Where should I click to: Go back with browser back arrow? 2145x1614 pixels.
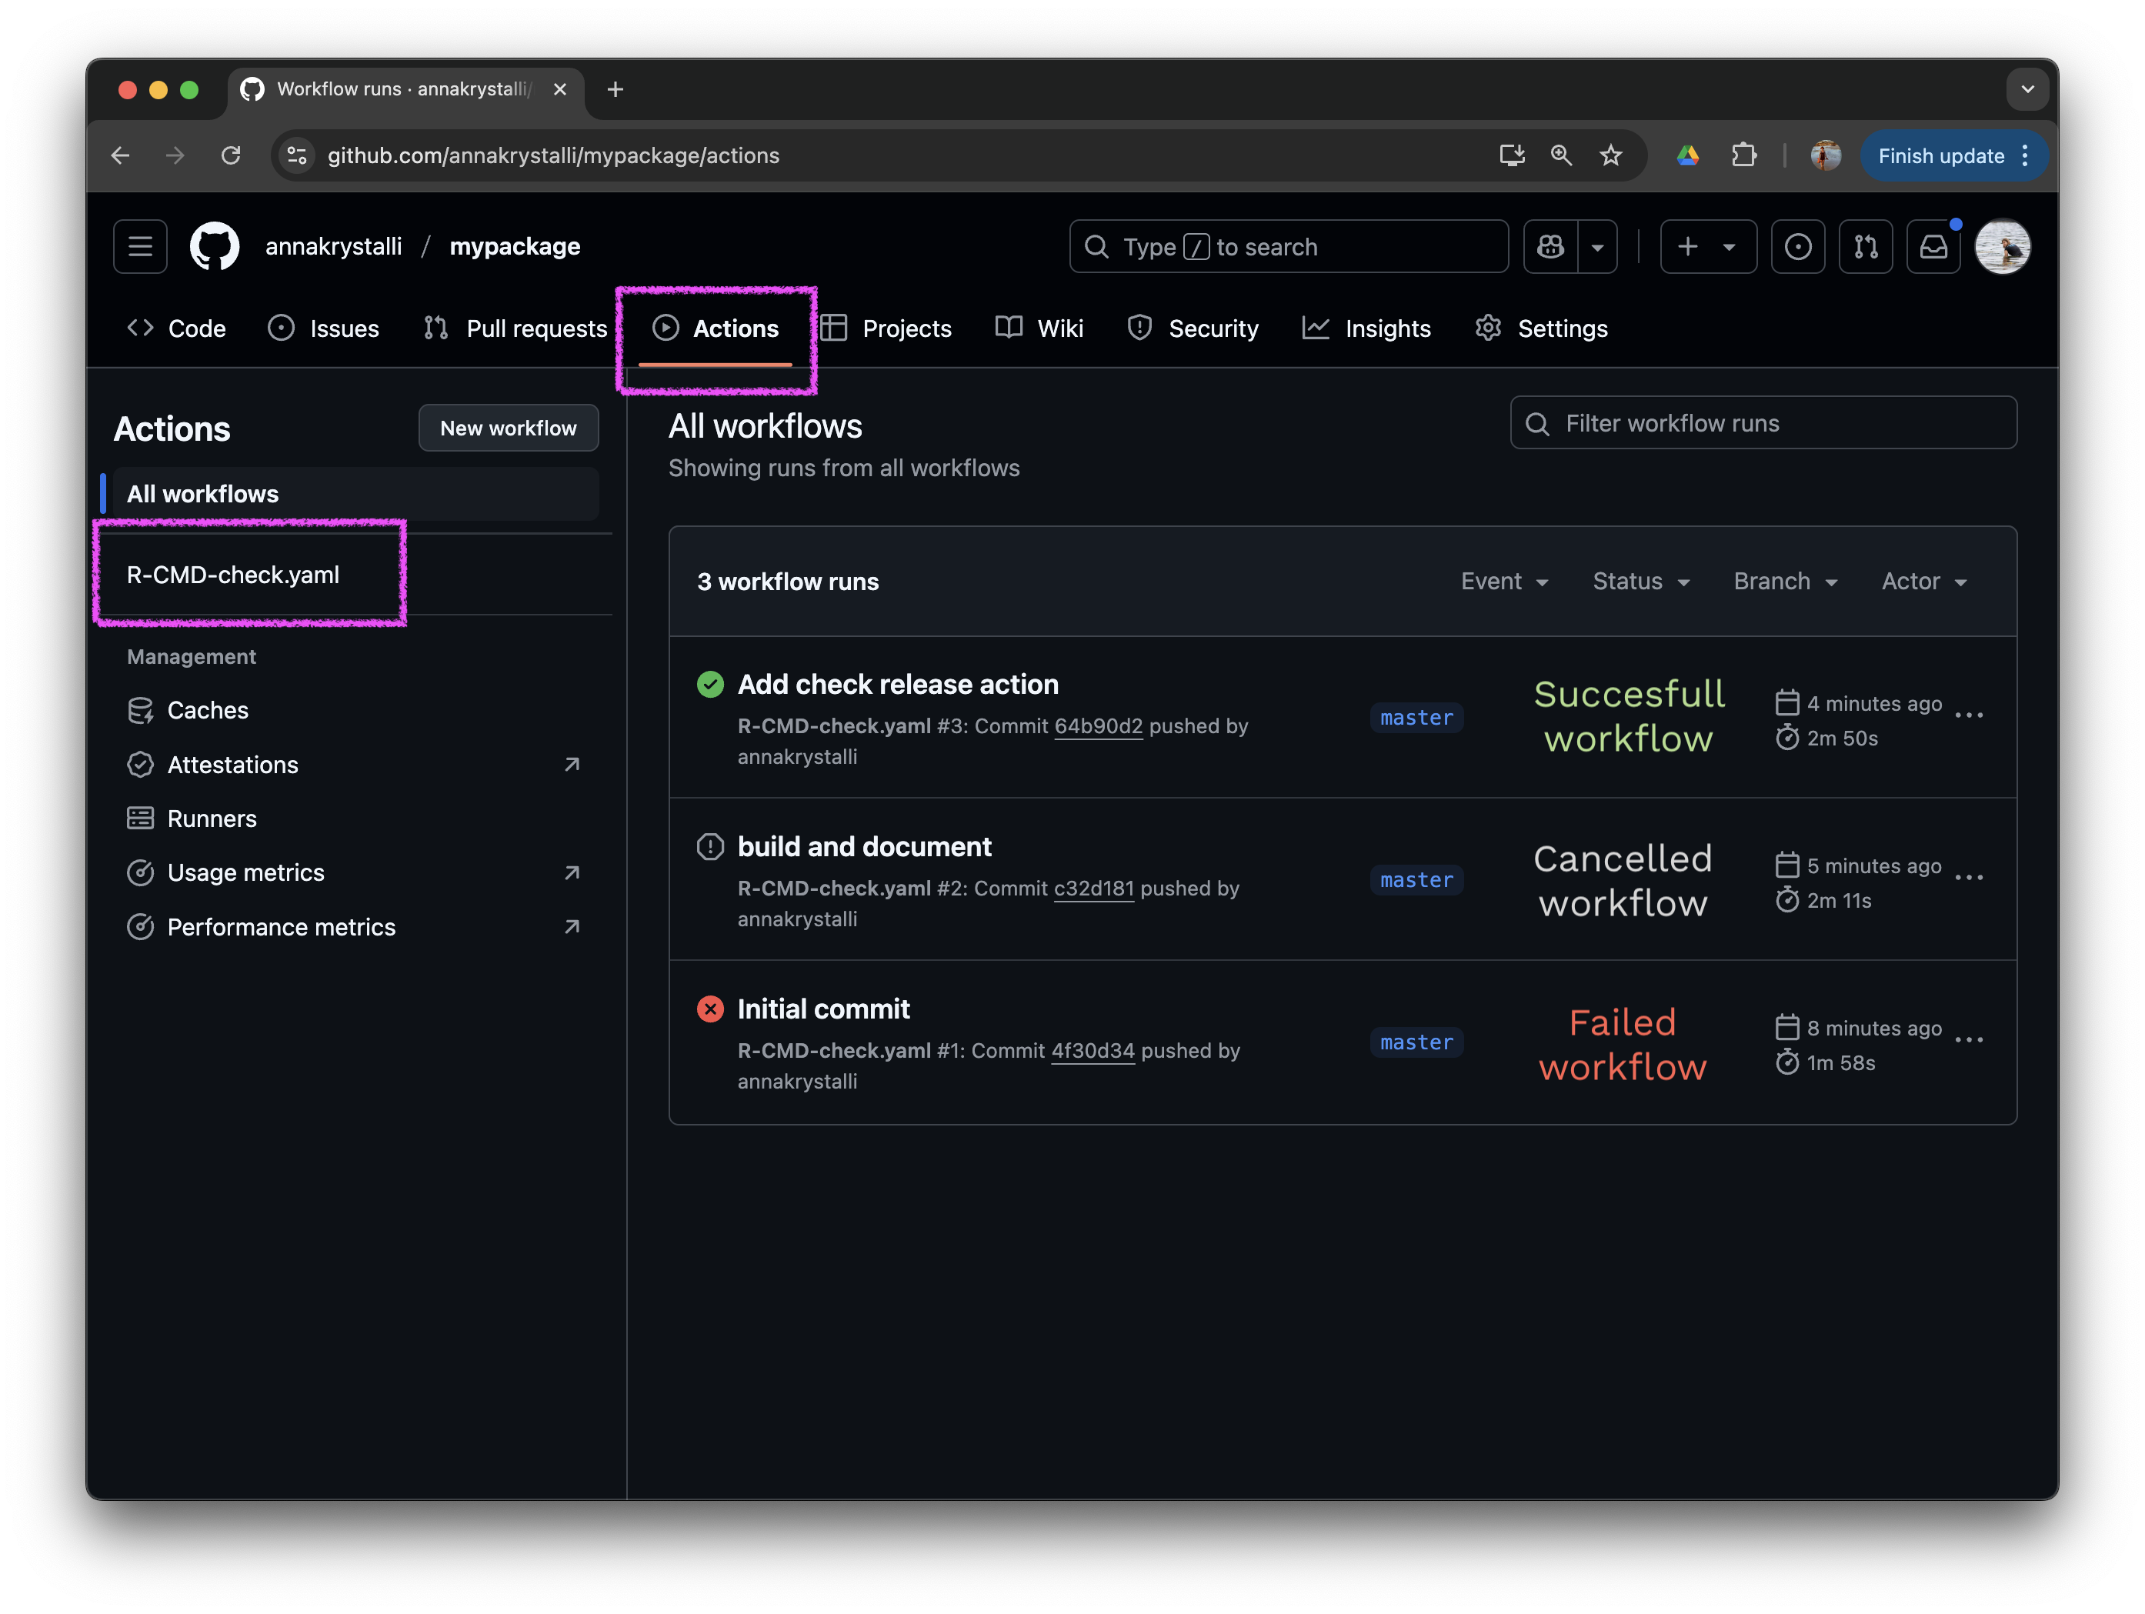[120, 156]
